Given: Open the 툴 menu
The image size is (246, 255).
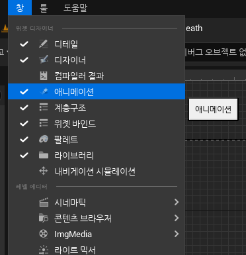Looking at the screenshot, I should pyautogui.click(x=44, y=7).
